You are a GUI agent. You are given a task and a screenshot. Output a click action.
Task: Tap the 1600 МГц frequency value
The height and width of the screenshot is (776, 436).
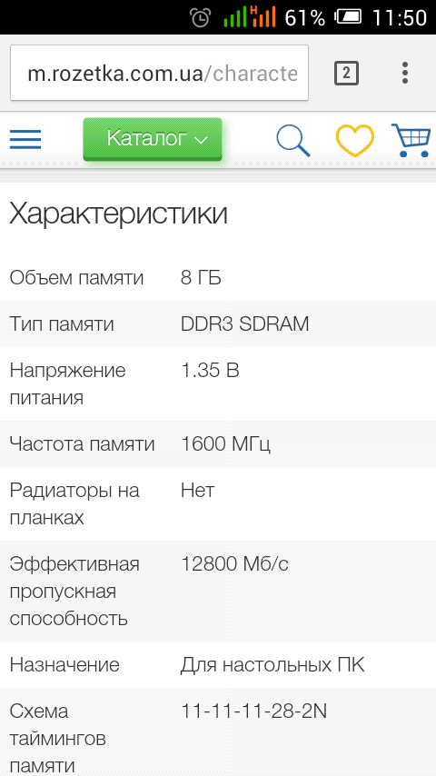coord(225,444)
